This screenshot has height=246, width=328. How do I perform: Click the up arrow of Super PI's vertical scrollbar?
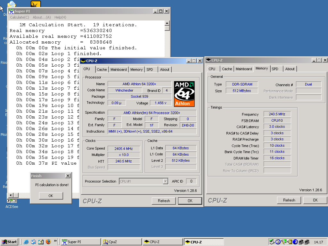tap(167, 23)
